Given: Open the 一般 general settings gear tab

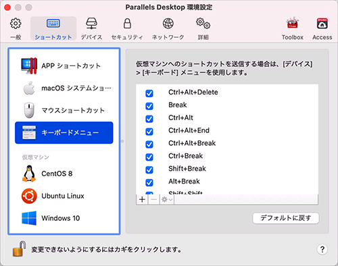Looking at the screenshot, I should click(x=16, y=29).
